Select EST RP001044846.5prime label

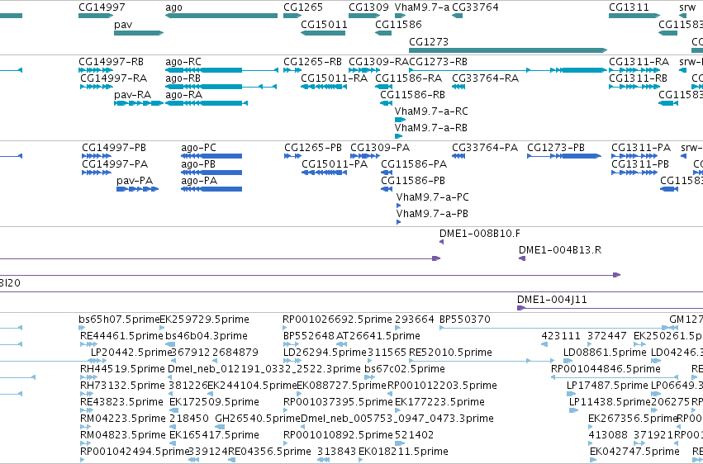point(606,369)
